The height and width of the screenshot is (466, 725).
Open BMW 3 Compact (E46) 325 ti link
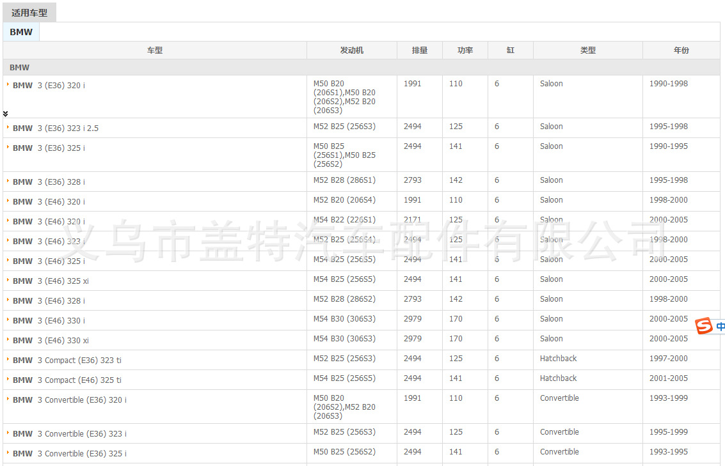coord(67,380)
